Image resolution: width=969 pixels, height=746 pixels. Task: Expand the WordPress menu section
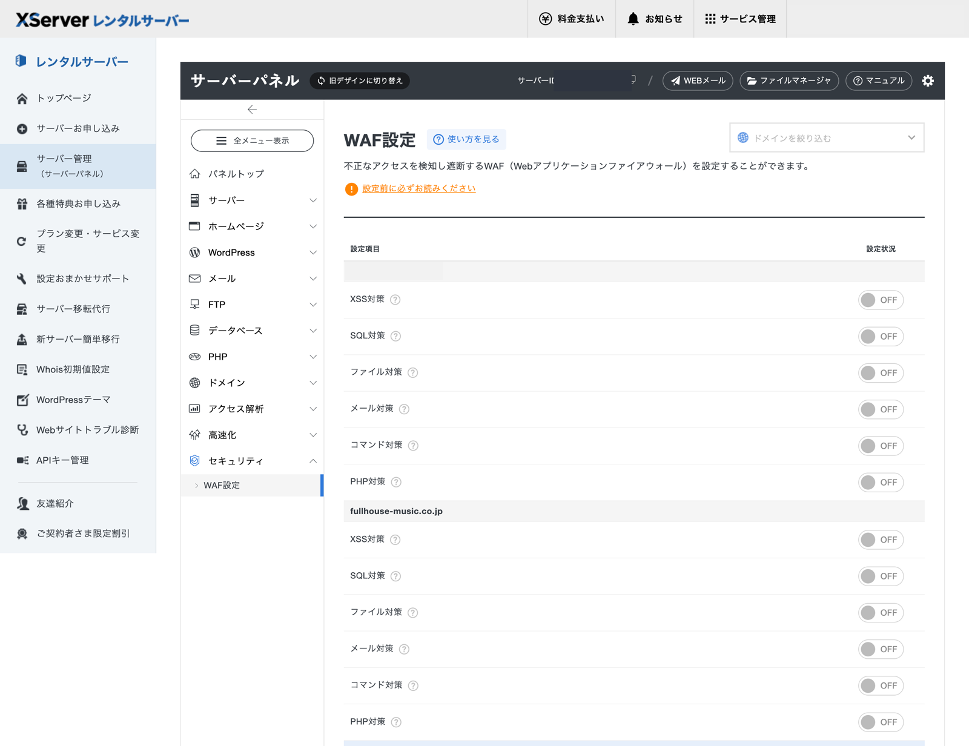[x=253, y=253]
